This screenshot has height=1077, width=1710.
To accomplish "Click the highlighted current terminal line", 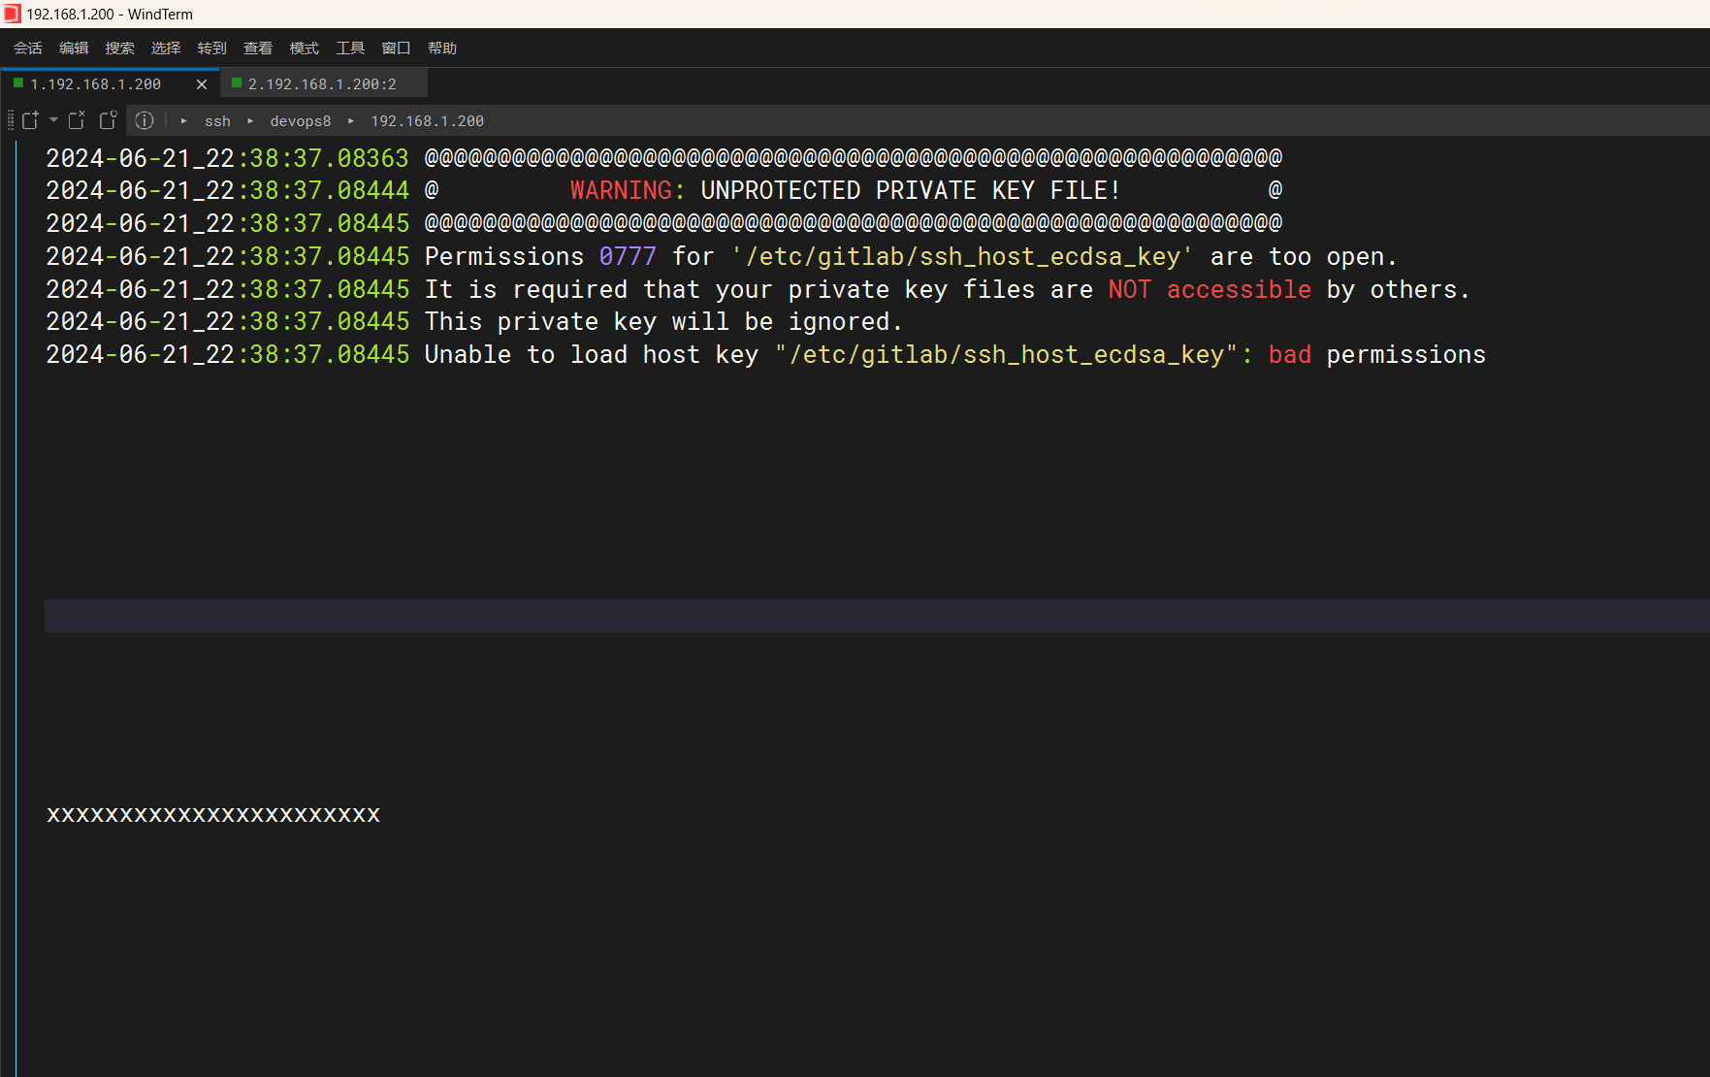I will tap(877, 616).
